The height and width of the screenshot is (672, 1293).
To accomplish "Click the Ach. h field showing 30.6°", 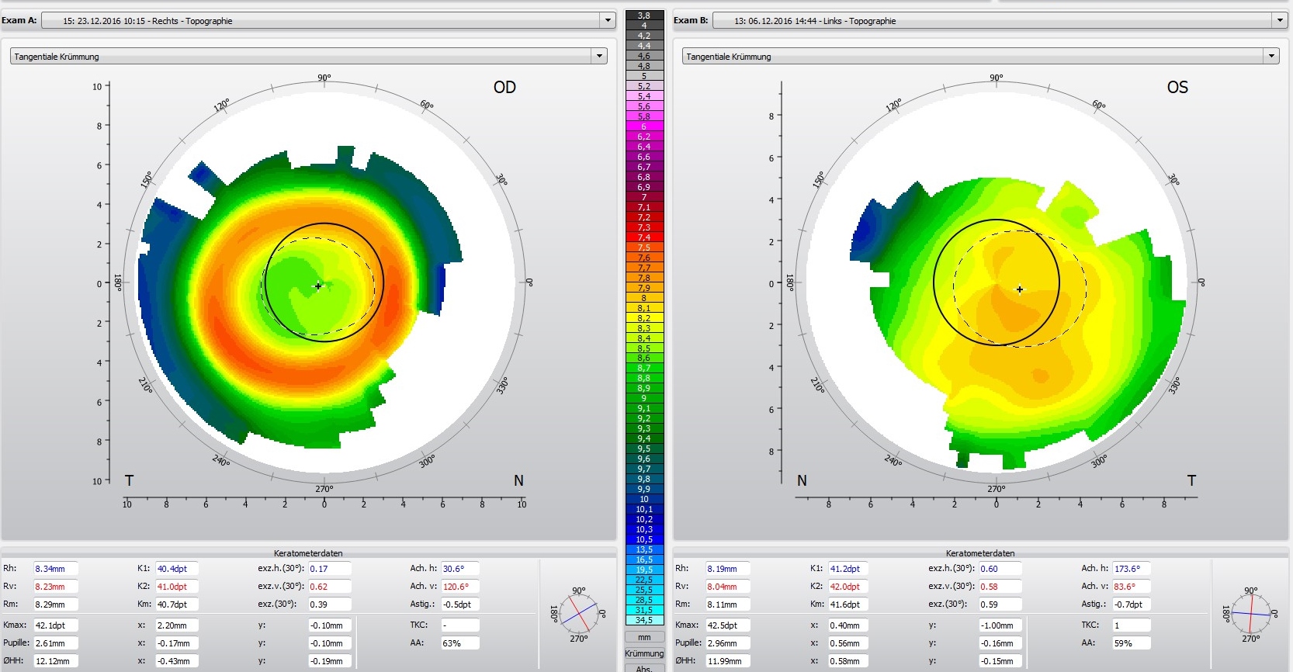I will point(460,569).
